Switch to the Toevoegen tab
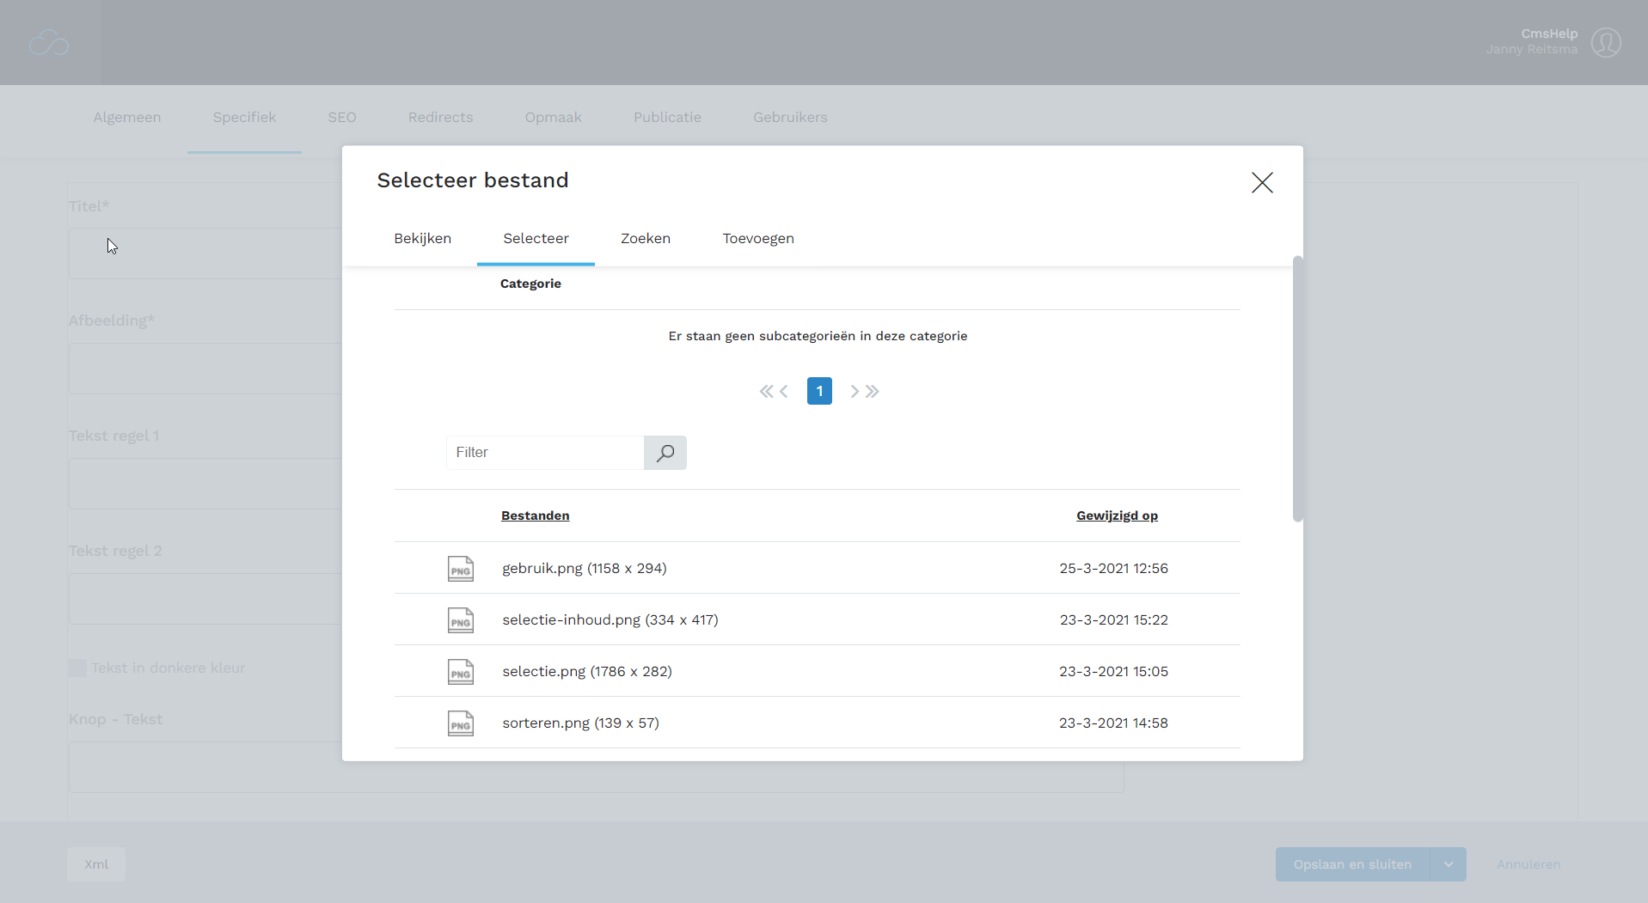This screenshot has height=903, width=1648. [x=757, y=239]
